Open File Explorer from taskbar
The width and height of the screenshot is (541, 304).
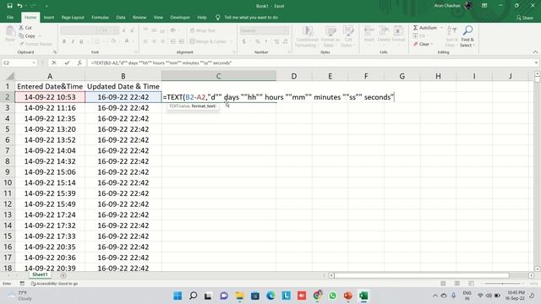[239, 296]
